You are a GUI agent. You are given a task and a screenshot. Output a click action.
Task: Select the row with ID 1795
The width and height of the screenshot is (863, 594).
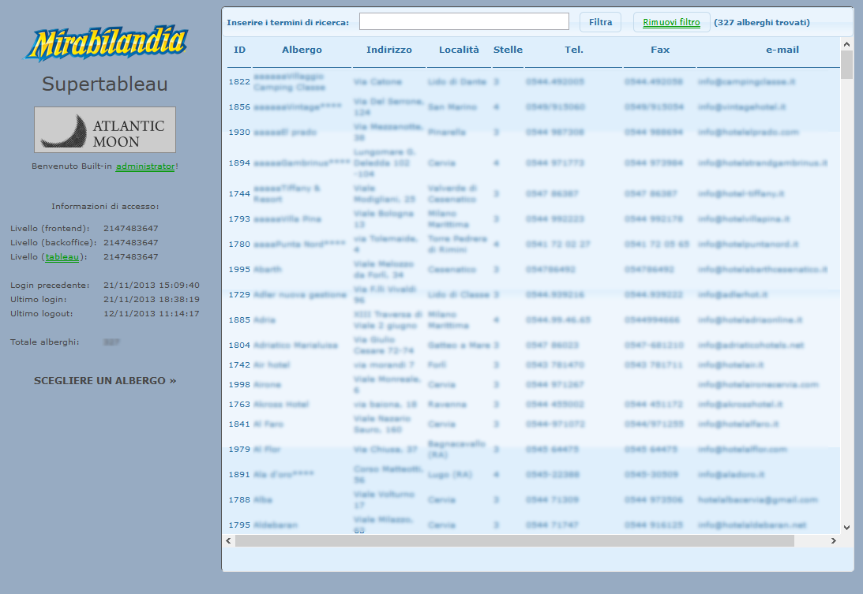[533, 525]
